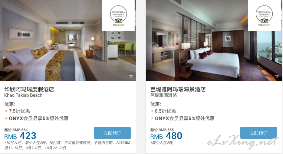The width and height of the screenshot is (283, 154).
Task: Click TripAdvisor certificate badge on right card
Action: point(264,16)
